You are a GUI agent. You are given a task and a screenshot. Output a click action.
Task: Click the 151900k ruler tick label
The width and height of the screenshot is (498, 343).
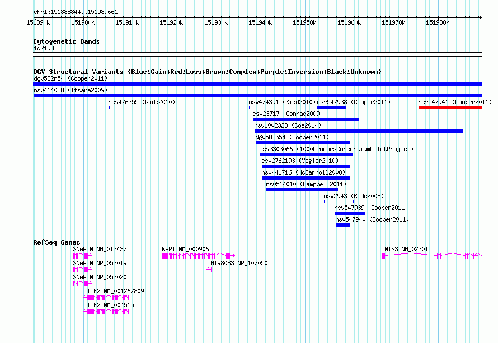[x=83, y=22]
